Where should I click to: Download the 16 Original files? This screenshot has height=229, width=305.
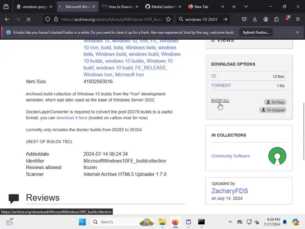[273, 110]
